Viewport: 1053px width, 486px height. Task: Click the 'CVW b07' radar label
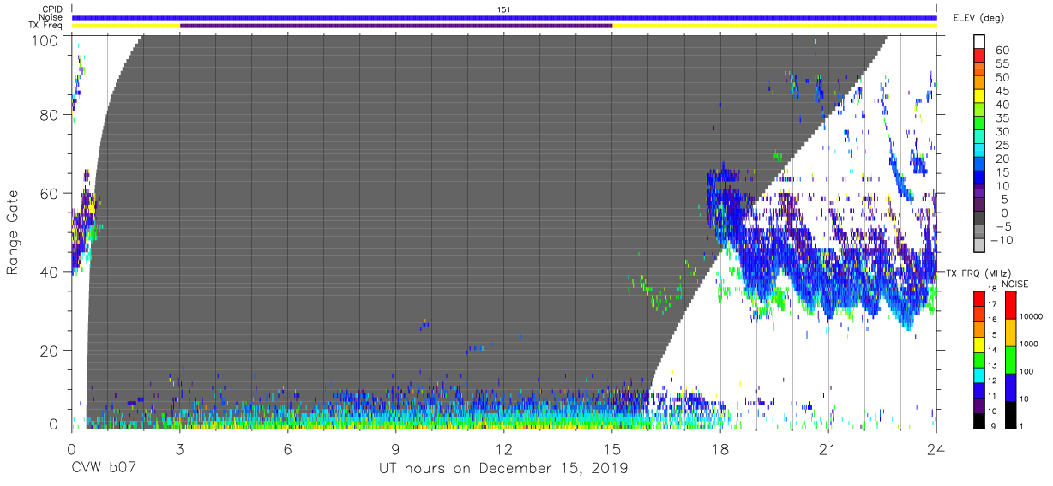(104, 469)
